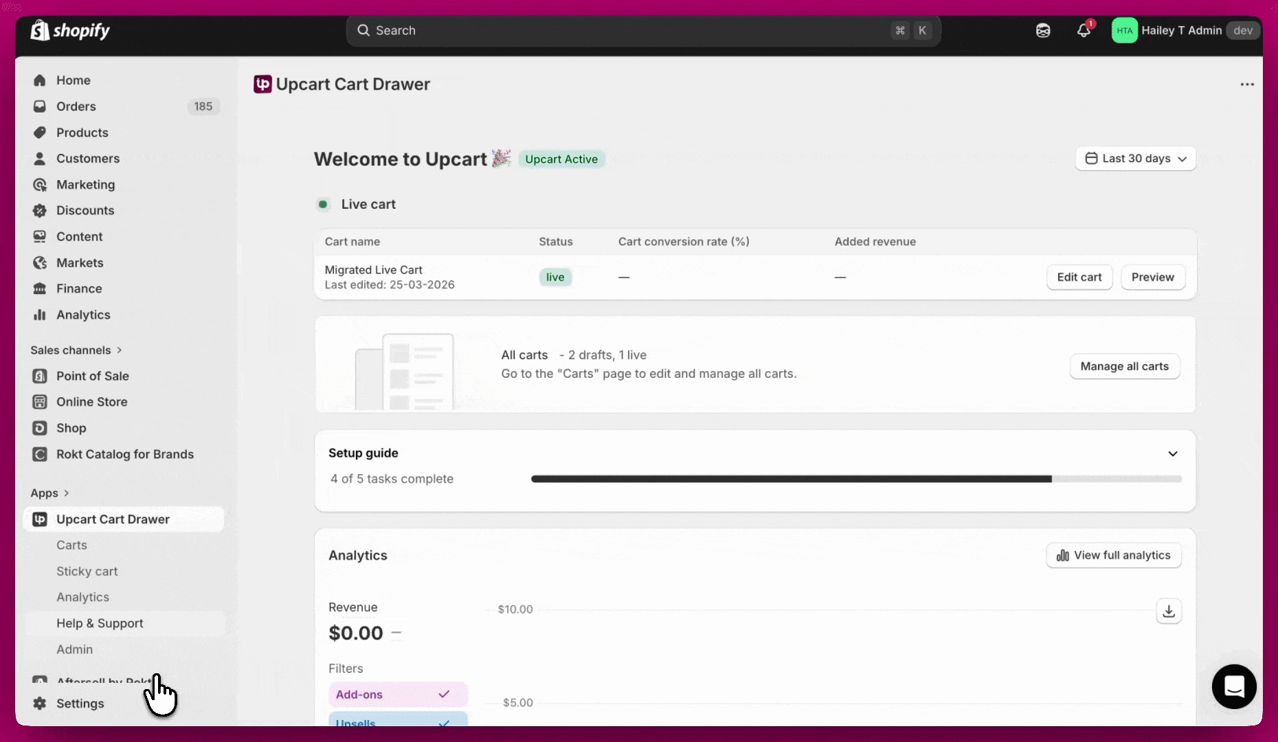Click the Rokt Catalog for Brands icon
The width and height of the screenshot is (1278, 742).
click(x=40, y=454)
